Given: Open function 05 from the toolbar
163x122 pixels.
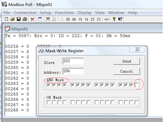Looking at the screenshot, I should [68, 19].
